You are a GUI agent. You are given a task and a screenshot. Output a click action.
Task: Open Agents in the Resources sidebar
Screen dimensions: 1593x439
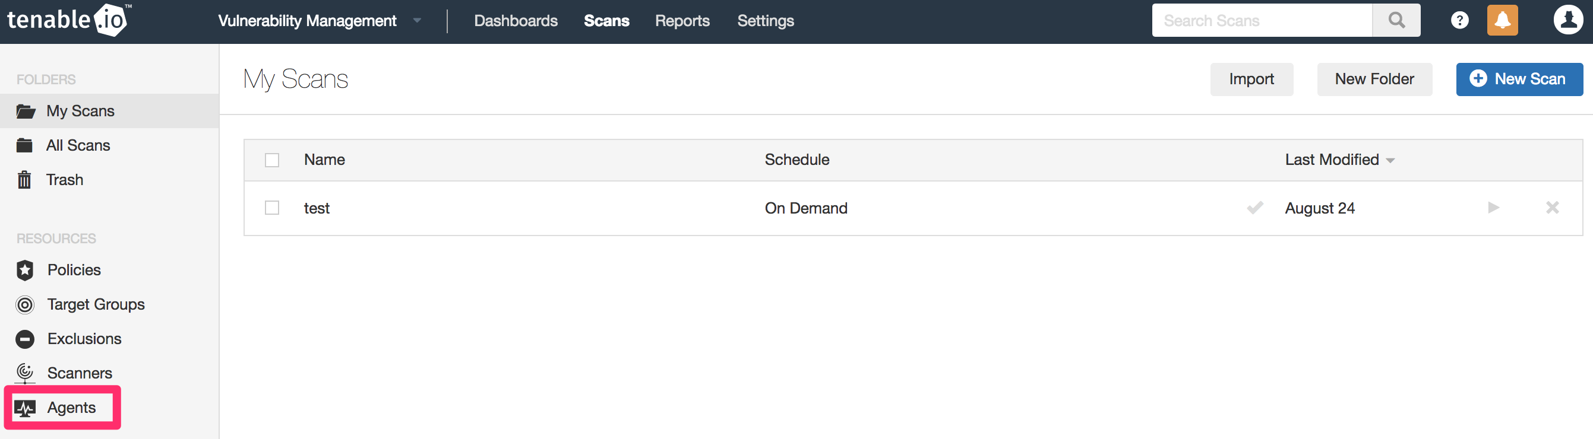(71, 408)
